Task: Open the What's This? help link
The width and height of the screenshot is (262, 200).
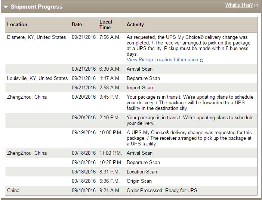Action: tap(239, 5)
